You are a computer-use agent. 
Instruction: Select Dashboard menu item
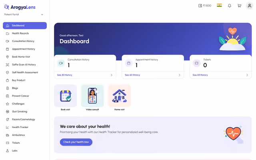coord(25,26)
